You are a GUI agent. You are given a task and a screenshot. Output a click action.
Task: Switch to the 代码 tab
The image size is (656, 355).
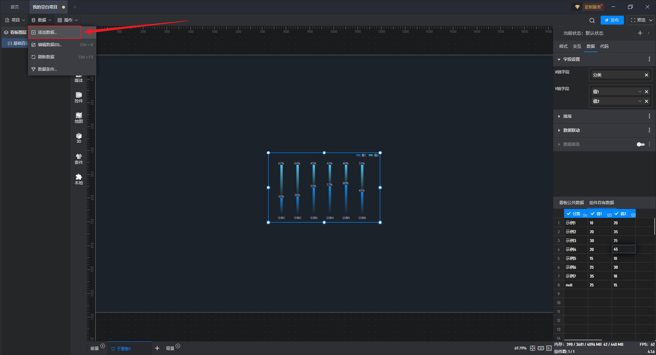[x=604, y=46]
